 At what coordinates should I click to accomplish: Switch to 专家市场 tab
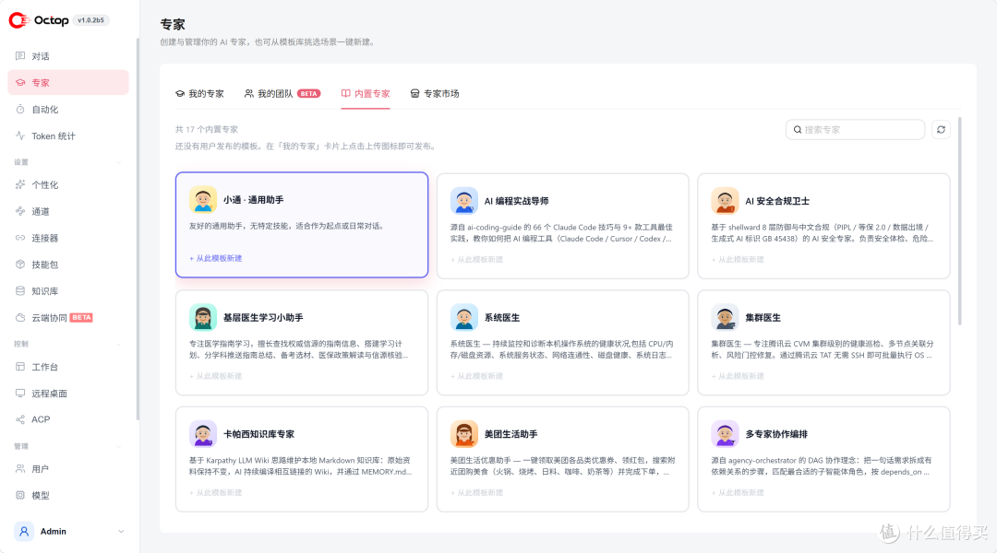tap(435, 93)
